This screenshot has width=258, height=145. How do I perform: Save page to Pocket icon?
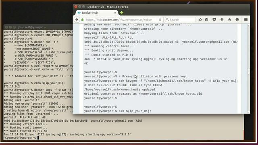click(x=214, y=20)
